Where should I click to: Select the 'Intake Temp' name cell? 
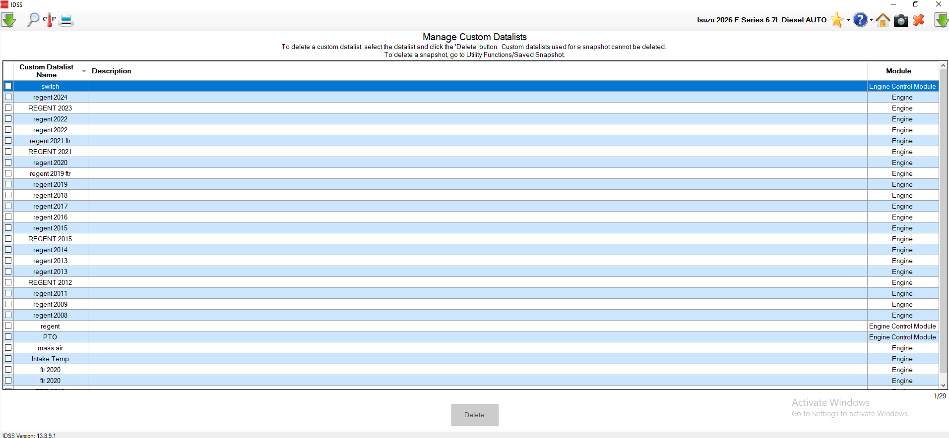50,359
